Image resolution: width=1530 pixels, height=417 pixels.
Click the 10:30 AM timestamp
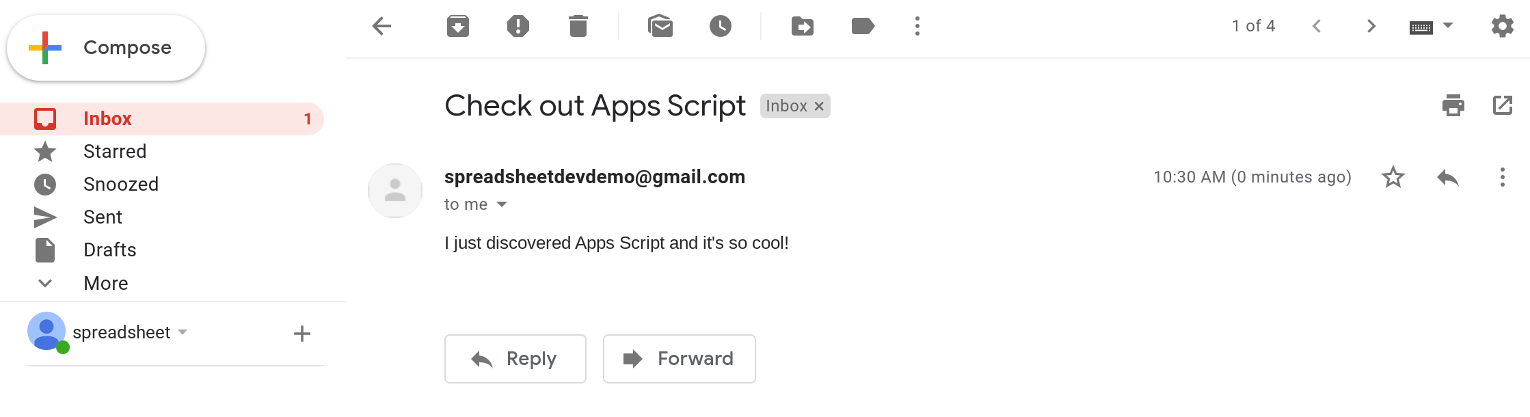coord(1252,178)
